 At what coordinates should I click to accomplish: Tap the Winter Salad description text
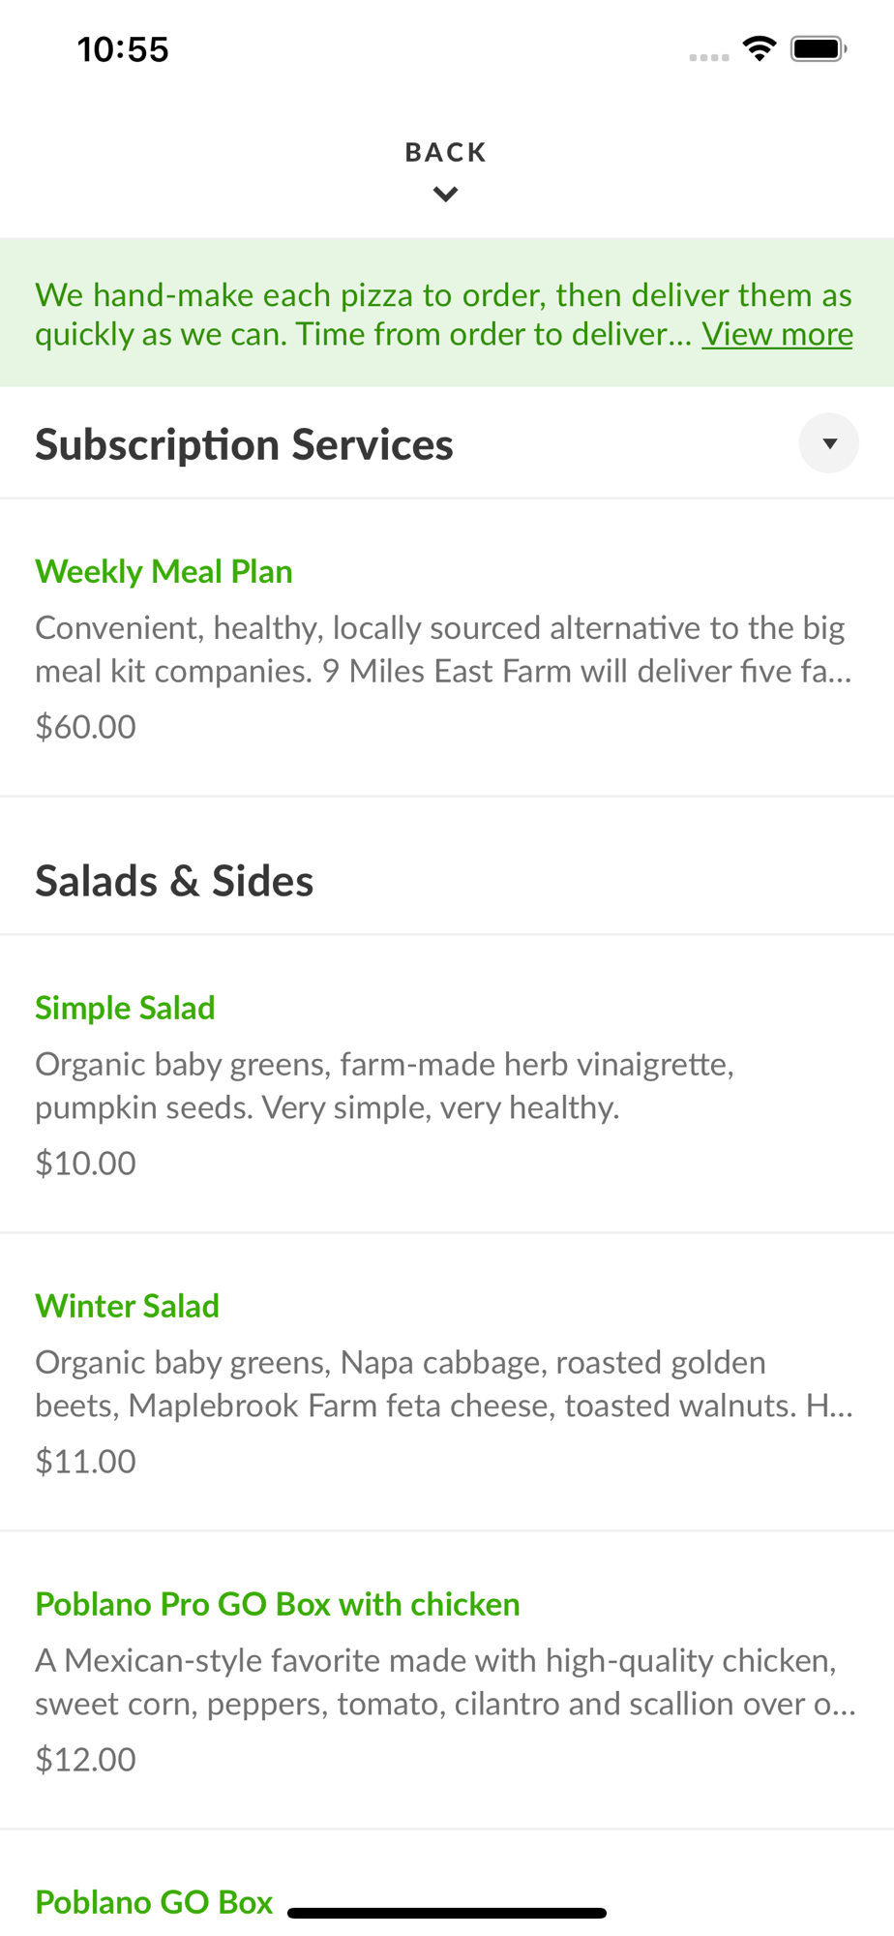coord(443,1383)
